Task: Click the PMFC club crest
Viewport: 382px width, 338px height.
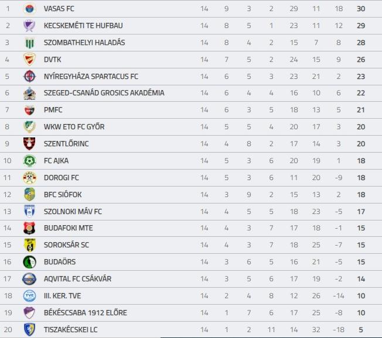Action: (29, 110)
